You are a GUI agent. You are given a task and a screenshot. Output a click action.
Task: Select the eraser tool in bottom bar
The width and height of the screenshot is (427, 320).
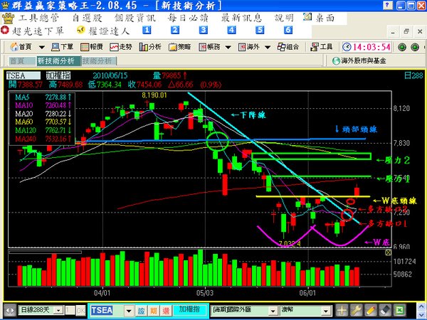tap(385, 310)
